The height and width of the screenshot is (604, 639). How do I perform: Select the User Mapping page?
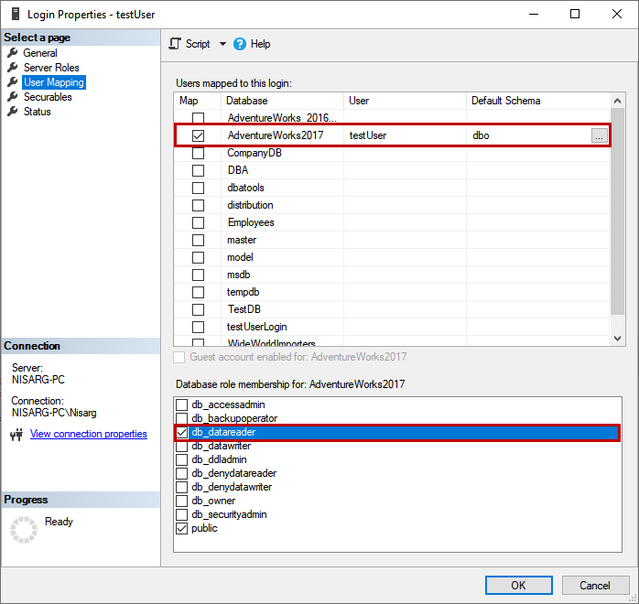tap(54, 82)
